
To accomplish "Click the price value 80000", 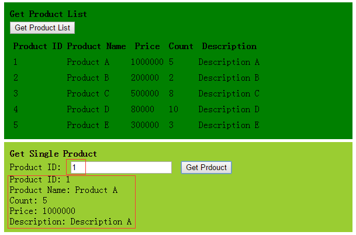I will 143,109.
